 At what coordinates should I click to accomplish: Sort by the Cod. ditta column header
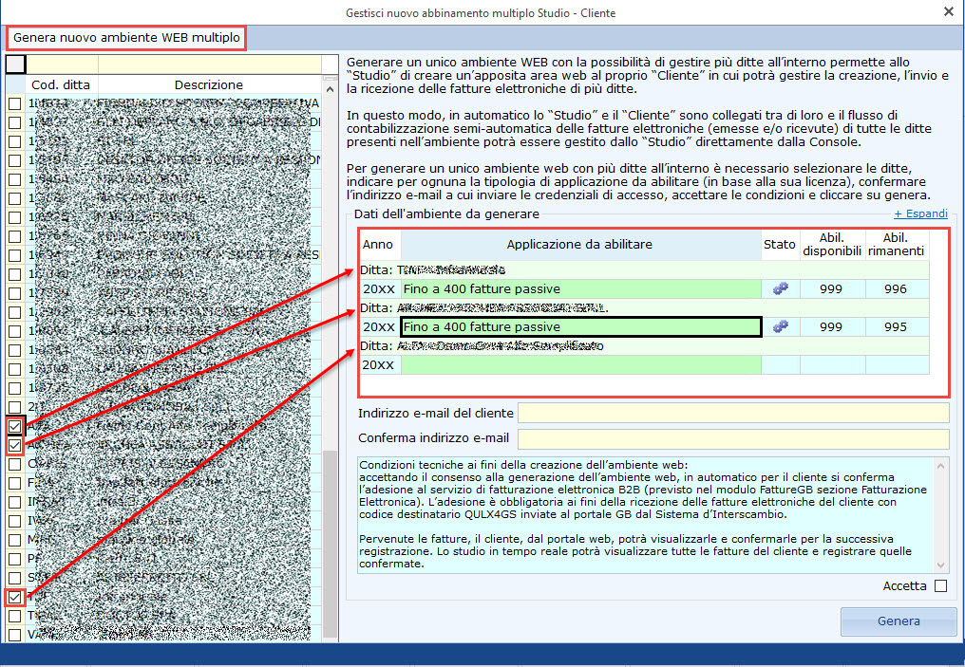[x=61, y=84]
